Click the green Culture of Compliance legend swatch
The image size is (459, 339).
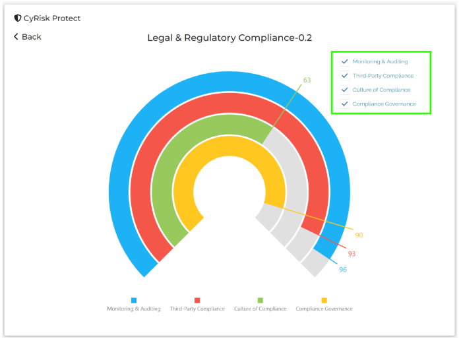(x=260, y=300)
